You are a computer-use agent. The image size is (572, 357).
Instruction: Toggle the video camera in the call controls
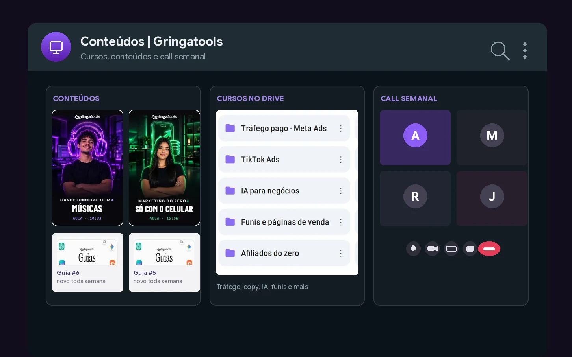pos(433,248)
